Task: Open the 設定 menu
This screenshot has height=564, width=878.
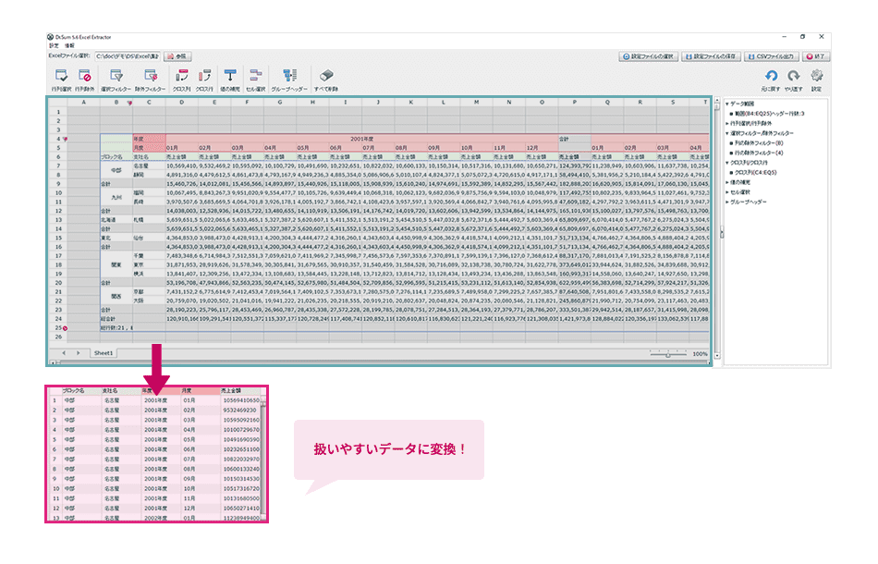Action: (x=52, y=46)
